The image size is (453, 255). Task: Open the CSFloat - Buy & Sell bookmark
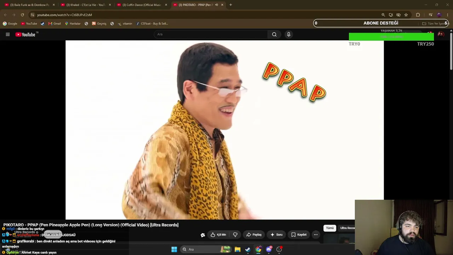[152, 24]
